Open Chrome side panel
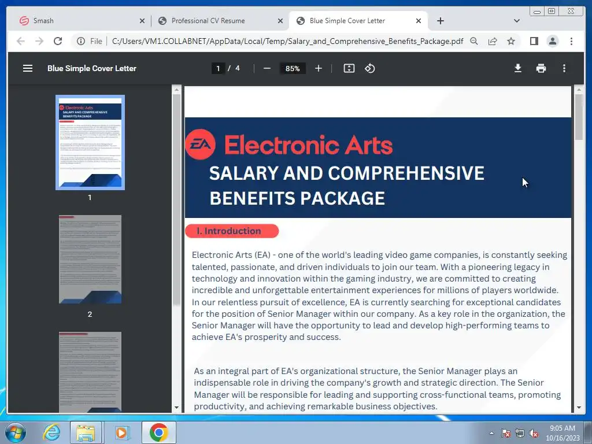592x444 pixels. coord(534,41)
